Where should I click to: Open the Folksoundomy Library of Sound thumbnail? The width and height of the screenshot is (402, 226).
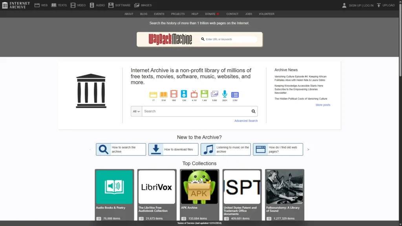(x=285, y=187)
